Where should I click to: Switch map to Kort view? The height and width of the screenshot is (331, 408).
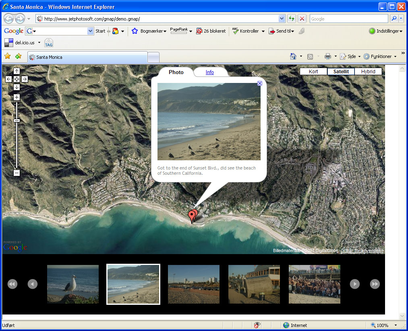coord(313,72)
